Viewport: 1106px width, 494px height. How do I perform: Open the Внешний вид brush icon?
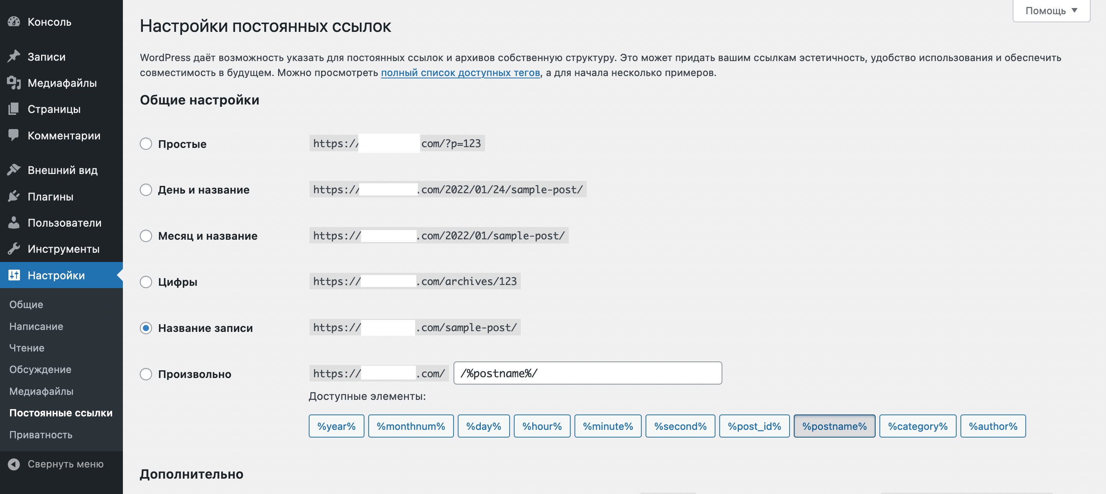(14, 170)
